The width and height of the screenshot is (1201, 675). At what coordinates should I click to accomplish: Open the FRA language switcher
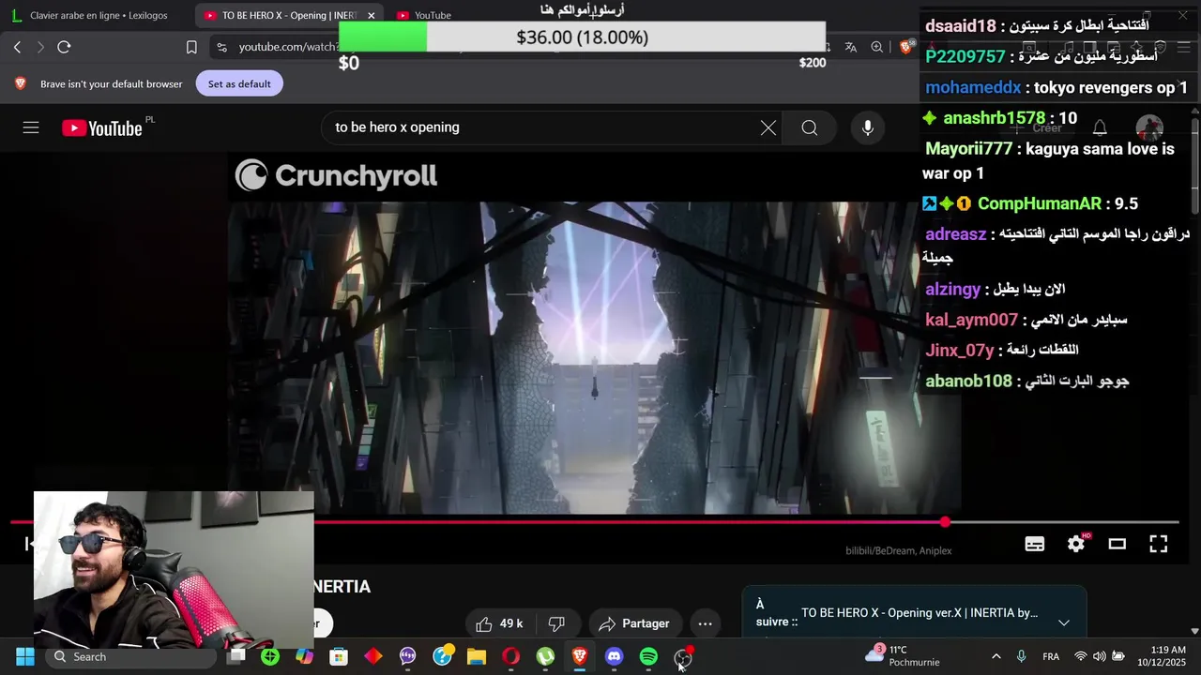(x=1052, y=656)
